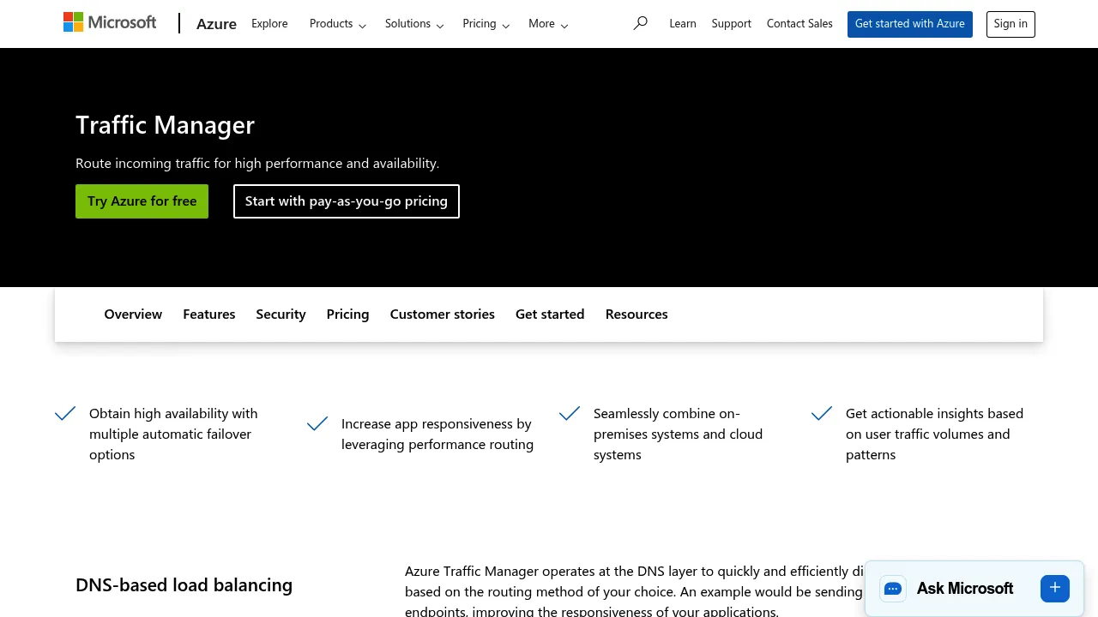Open the Customer stories tab
The image size is (1098, 617).
(443, 314)
